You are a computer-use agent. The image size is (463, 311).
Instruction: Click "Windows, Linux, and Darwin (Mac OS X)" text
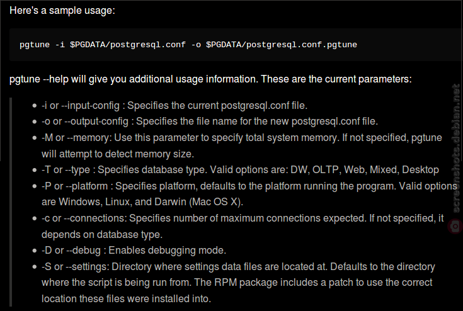tap(151, 202)
